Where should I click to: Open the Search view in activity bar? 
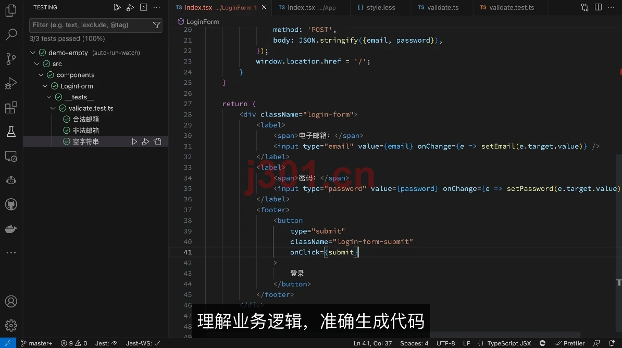(11, 34)
